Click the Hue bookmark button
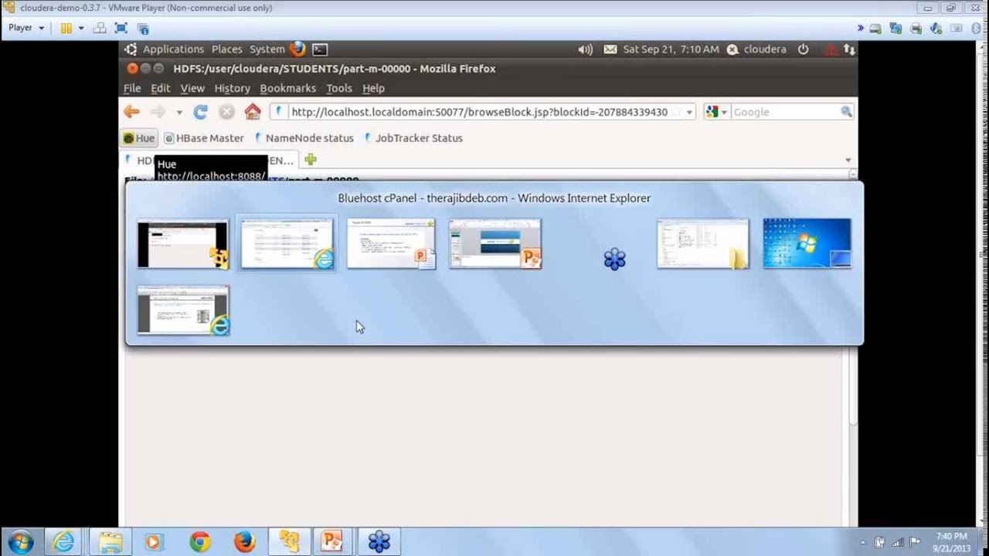 pos(139,138)
